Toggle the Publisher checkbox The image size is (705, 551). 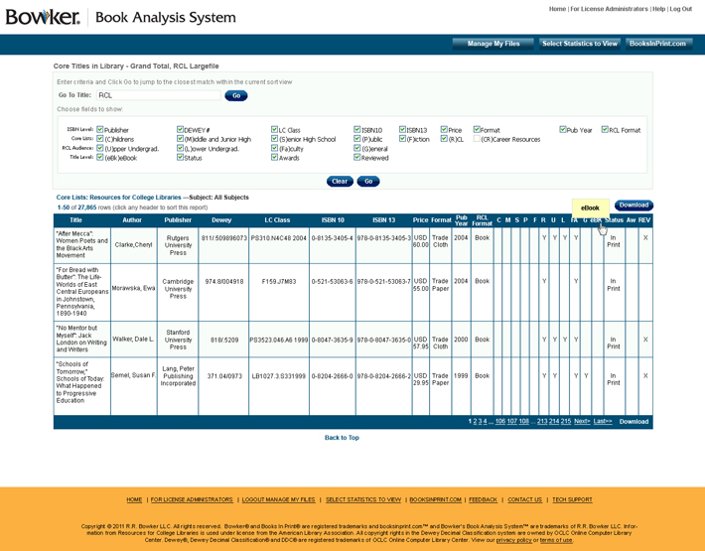click(100, 129)
